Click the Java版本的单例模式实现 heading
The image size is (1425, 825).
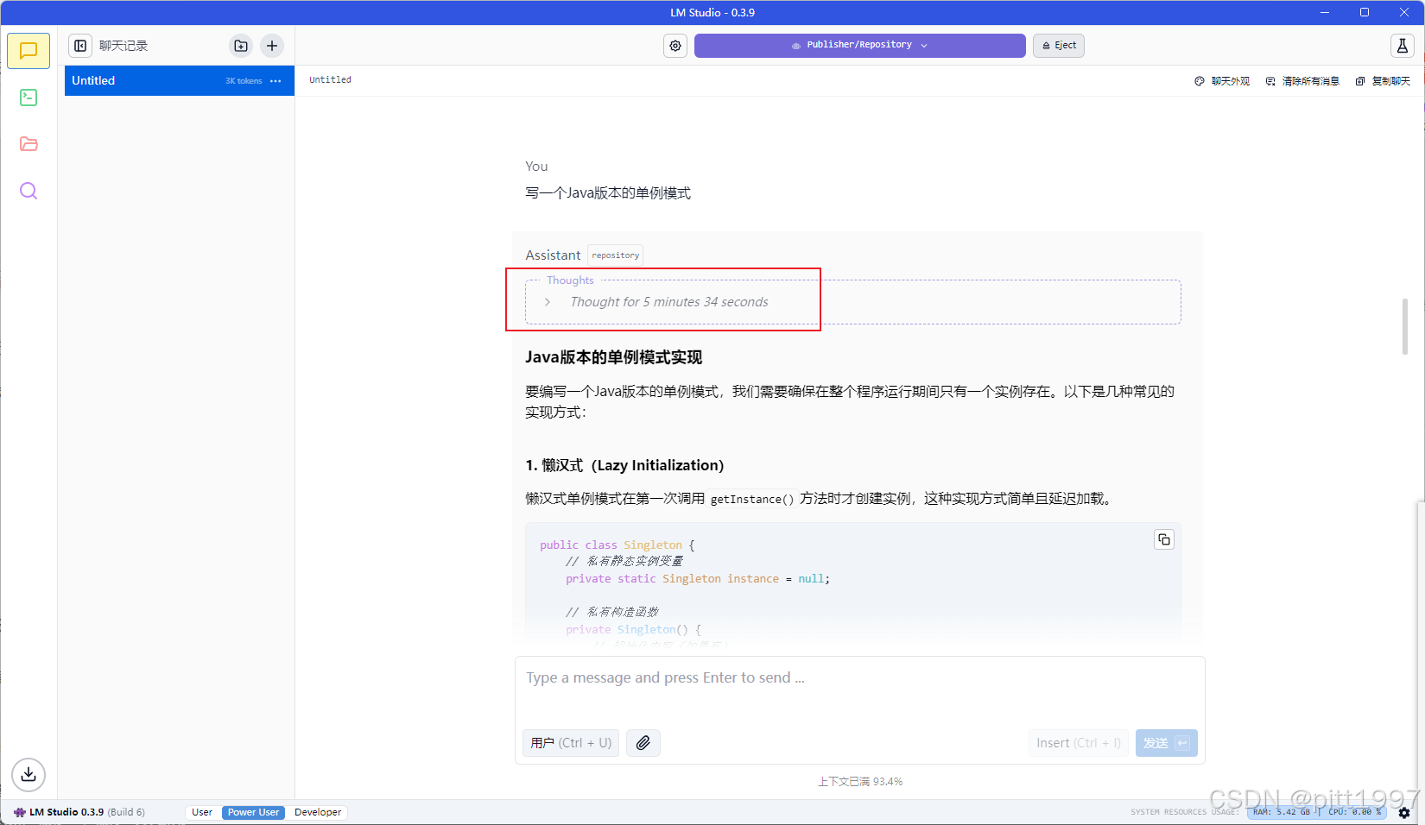tap(613, 357)
